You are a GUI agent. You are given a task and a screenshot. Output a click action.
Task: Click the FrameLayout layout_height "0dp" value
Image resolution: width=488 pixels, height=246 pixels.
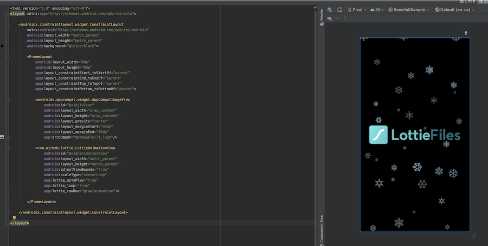[x=87, y=68]
